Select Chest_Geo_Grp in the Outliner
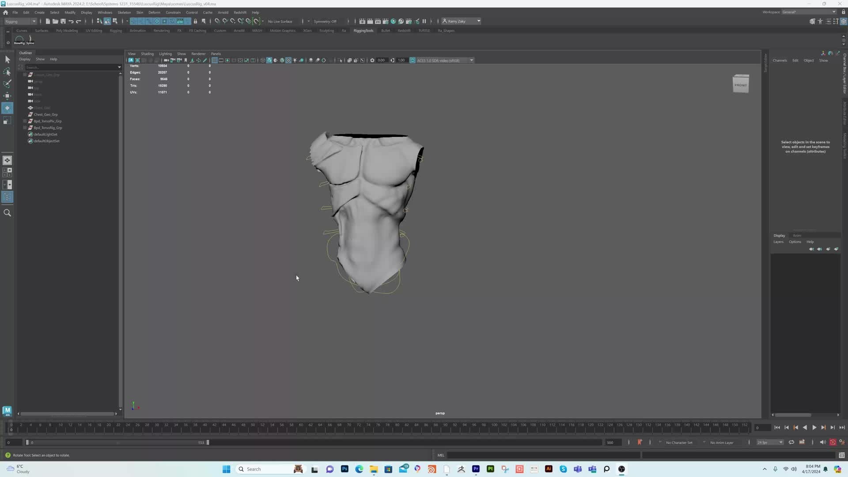 click(45, 114)
